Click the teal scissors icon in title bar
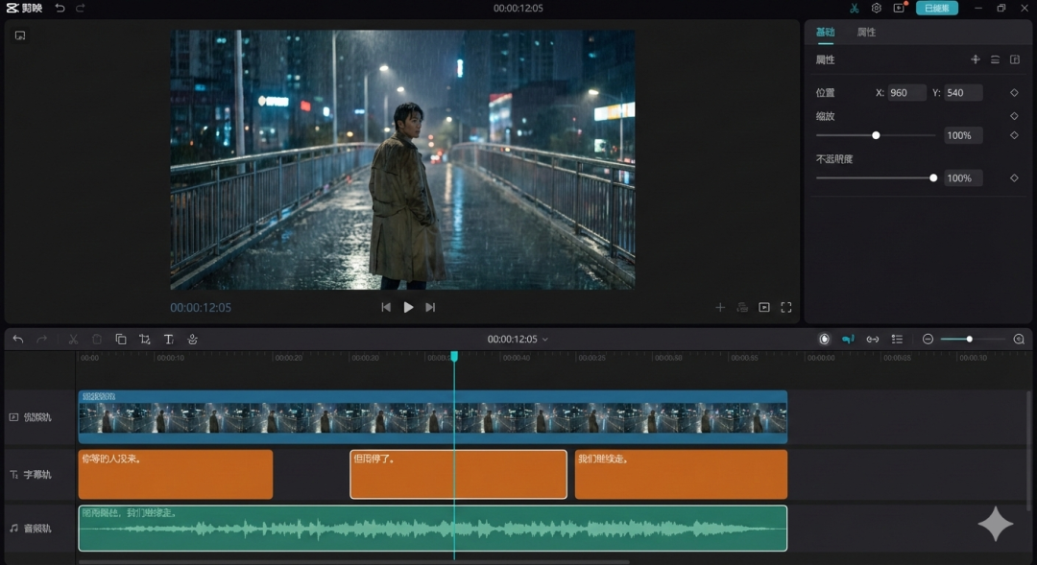Screen dimensions: 1037x565 pyautogui.click(x=854, y=8)
